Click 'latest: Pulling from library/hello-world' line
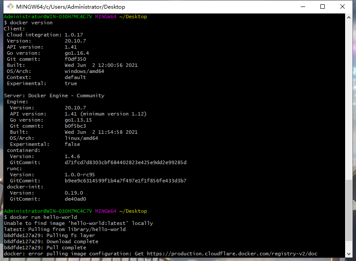Viewport: 356px width, 261px height. click(x=65, y=229)
